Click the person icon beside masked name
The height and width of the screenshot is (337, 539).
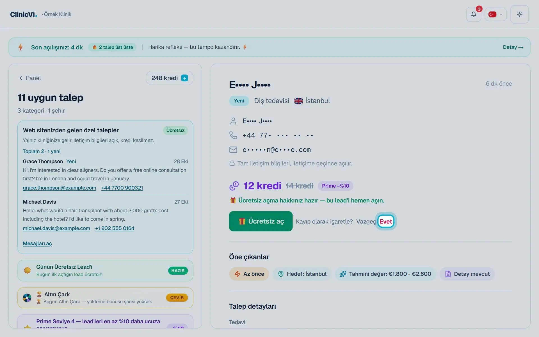click(x=233, y=121)
